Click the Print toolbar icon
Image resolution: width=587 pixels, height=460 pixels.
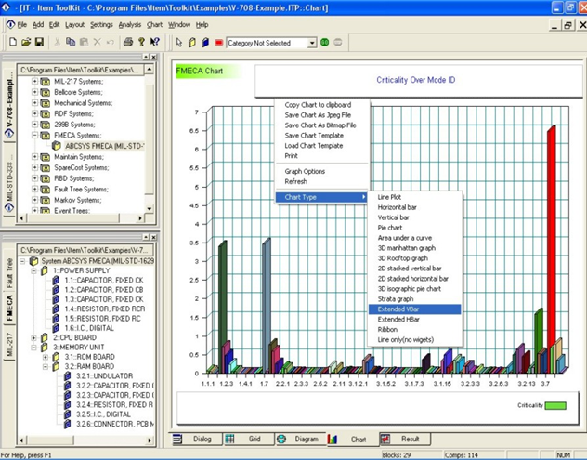coord(128,43)
